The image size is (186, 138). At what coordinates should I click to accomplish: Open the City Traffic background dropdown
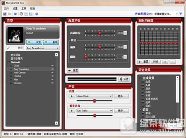pyautogui.click(x=94, y=111)
